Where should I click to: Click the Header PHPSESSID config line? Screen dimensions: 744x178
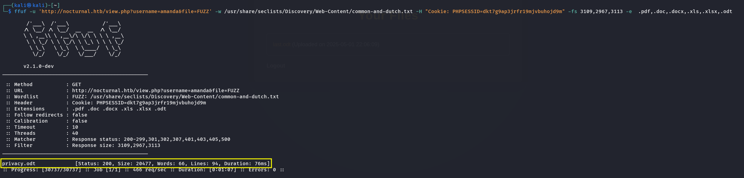coord(106,103)
